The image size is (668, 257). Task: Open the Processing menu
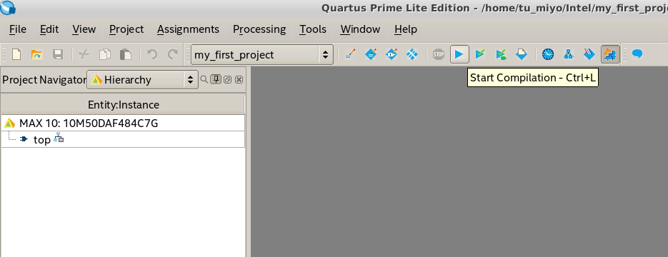pyautogui.click(x=259, y=29)
